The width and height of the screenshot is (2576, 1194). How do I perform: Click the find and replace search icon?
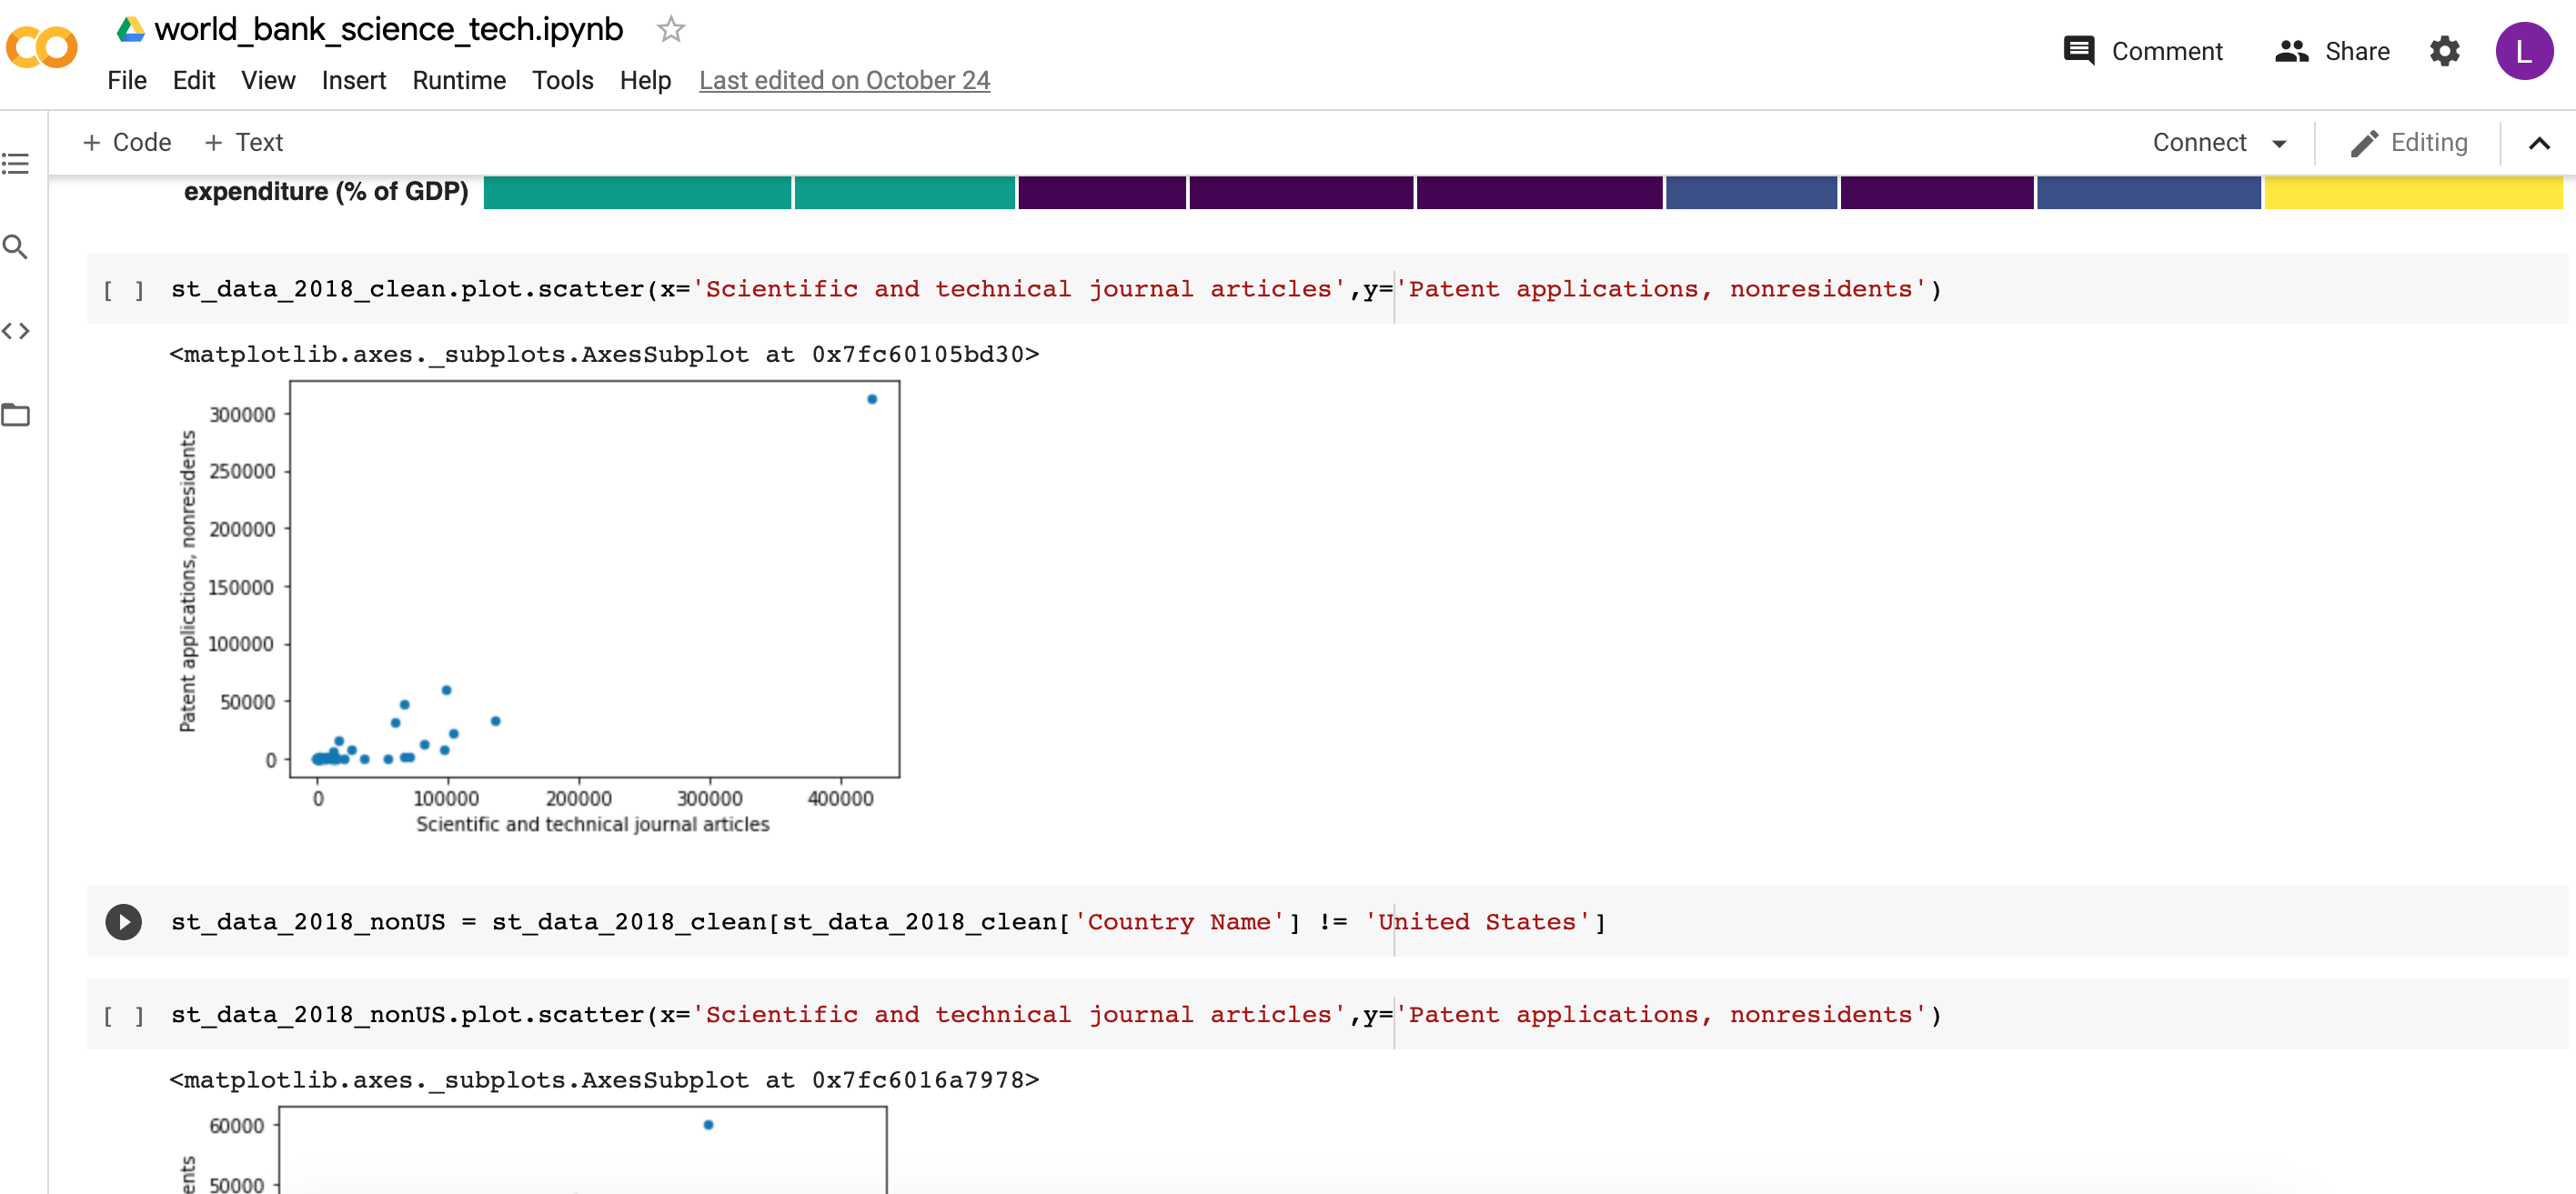[16, 247]
